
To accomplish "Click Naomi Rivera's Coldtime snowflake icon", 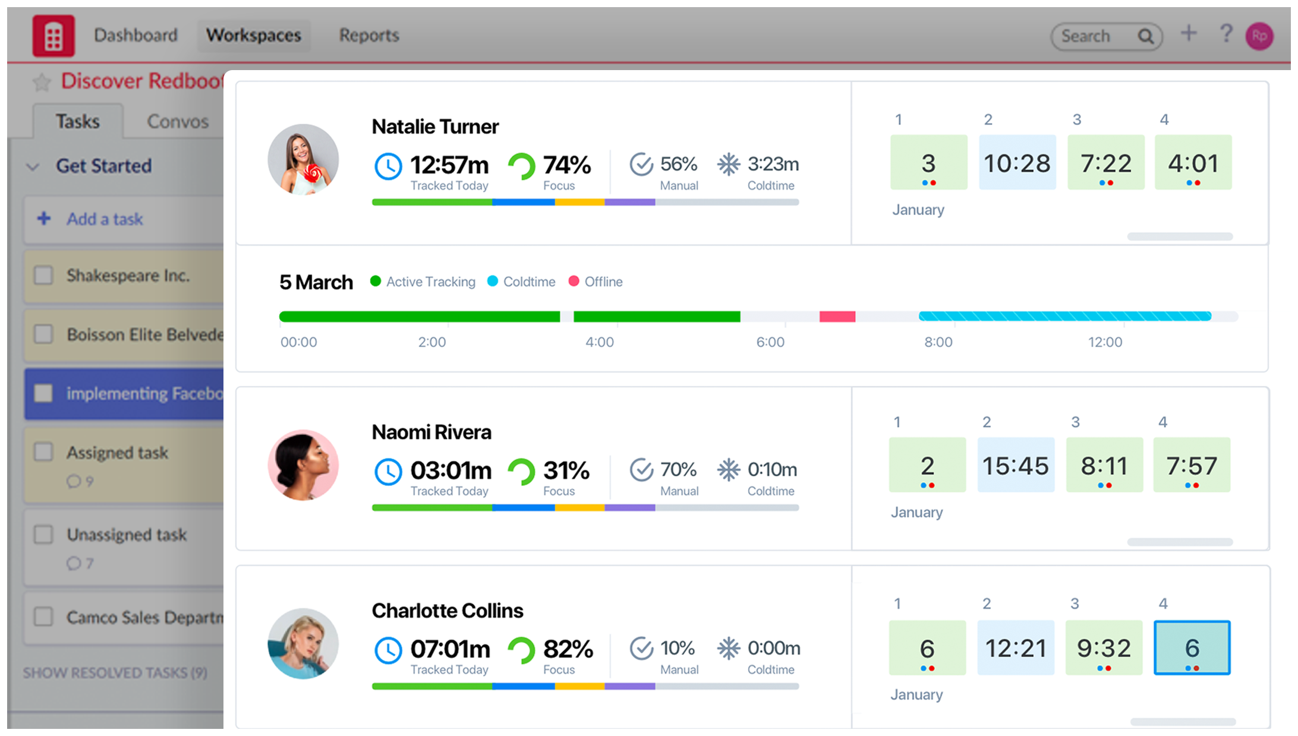I will point(728,470).
